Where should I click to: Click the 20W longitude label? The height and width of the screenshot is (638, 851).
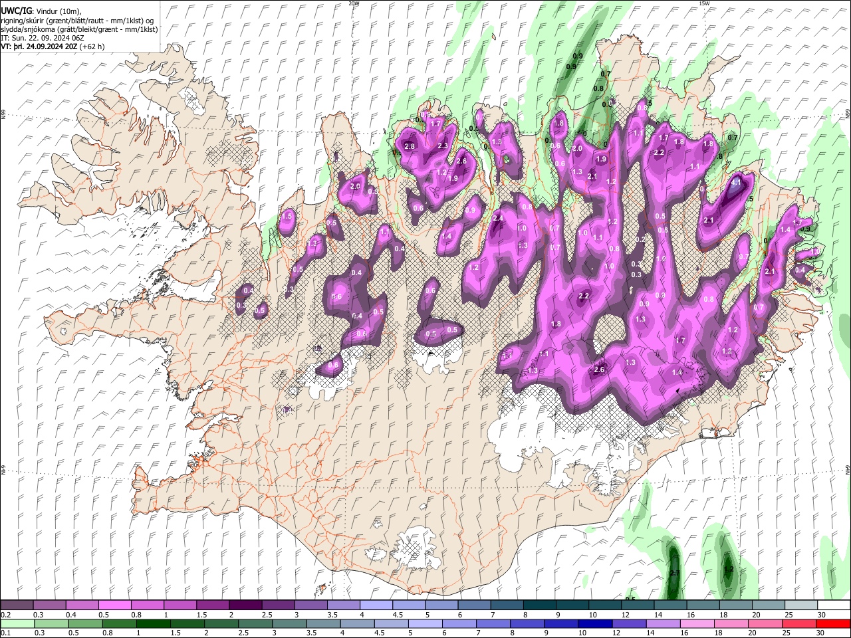tap(354, 3)
